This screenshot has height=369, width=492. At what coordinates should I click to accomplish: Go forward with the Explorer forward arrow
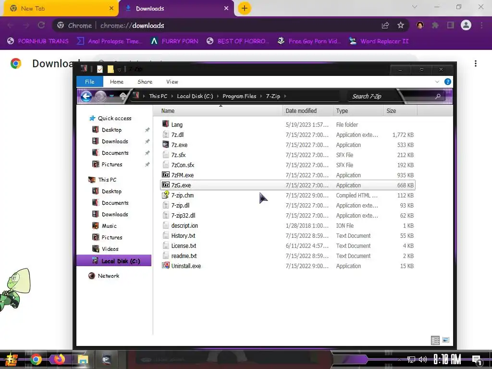pos(100,96)
